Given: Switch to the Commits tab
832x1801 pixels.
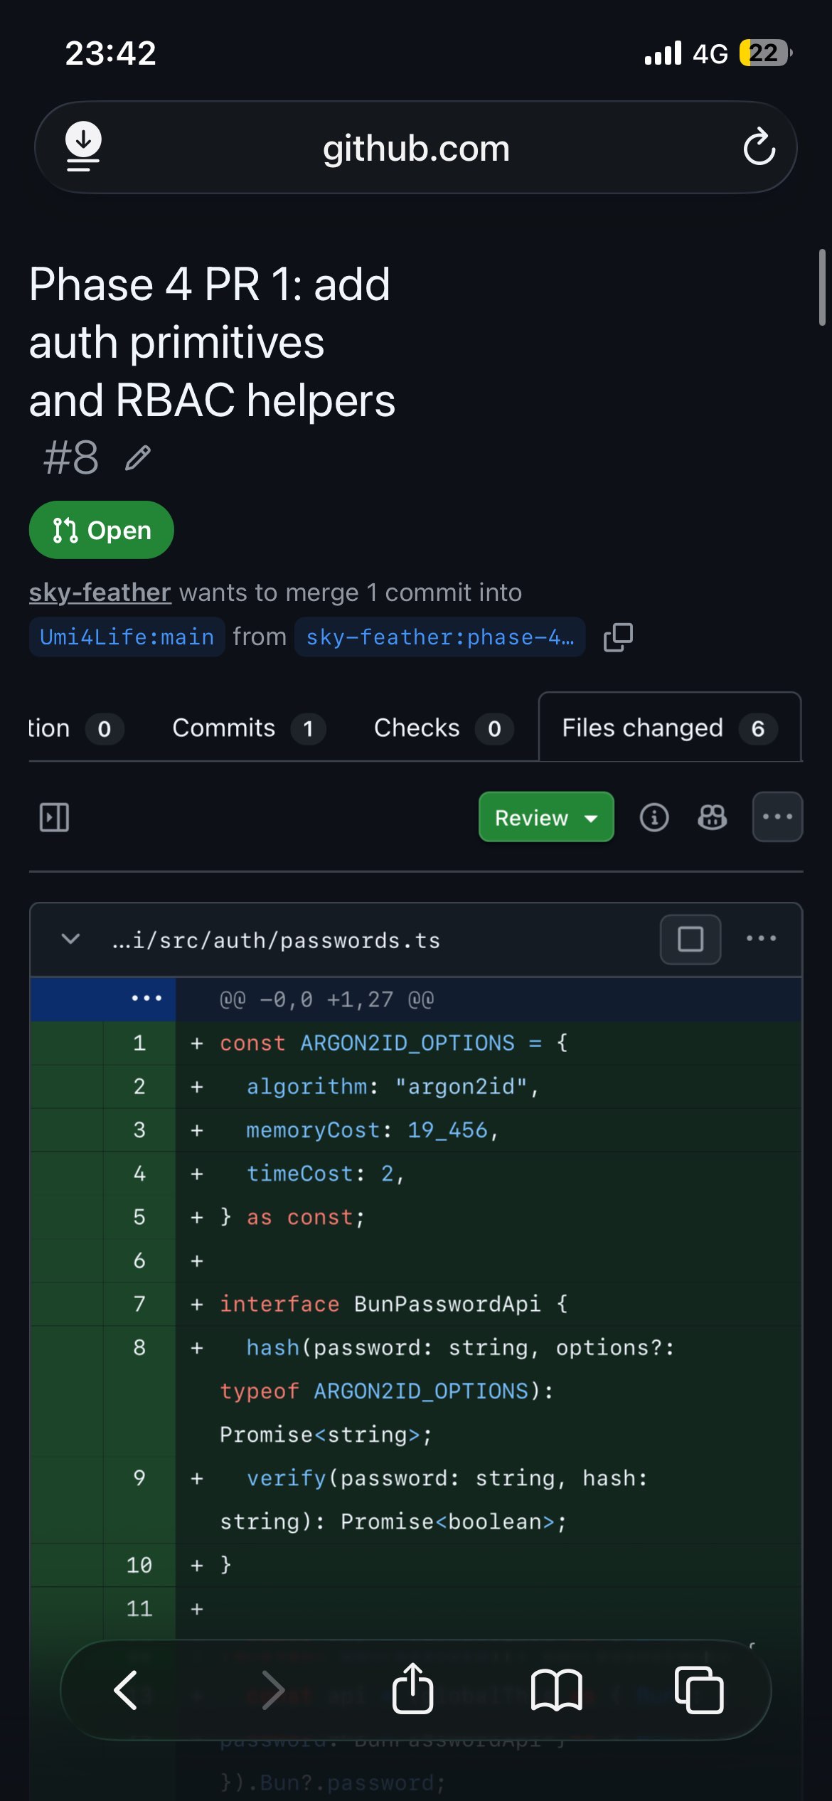Looking at the screenshot, I should (249, 728).
